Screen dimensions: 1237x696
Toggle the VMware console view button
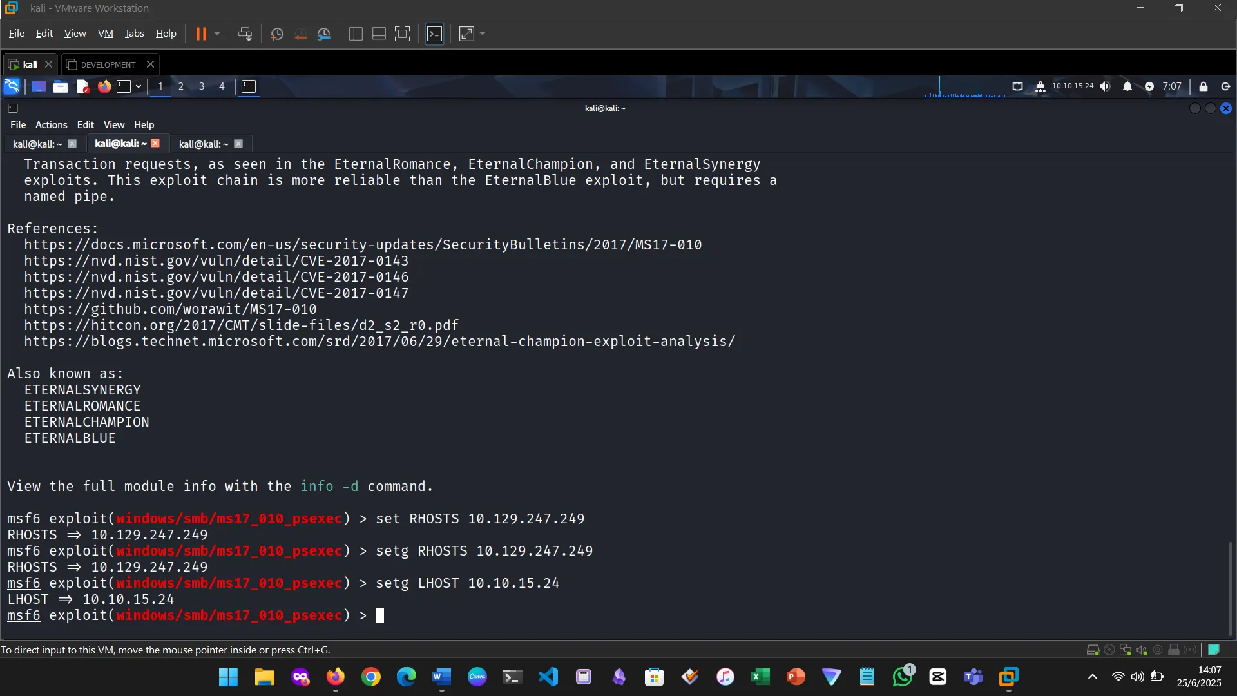pyautogui.click(x=435, y=34)
